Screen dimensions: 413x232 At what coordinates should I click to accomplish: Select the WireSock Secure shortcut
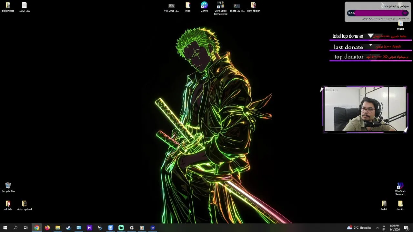400,189
